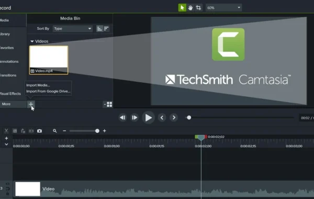This screenshot has height=199, width=314.
Task: Zoom in timeline with plus button
Action: pyautogui.click(x=104, y=131)
